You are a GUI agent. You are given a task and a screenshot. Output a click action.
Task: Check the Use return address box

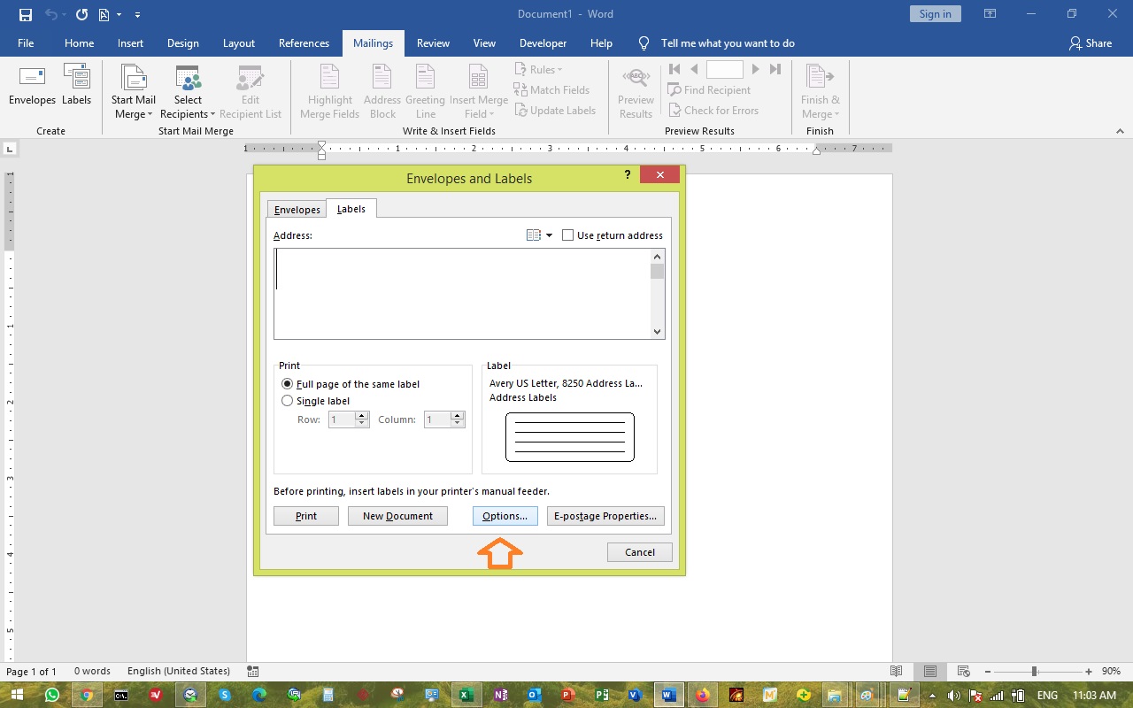568,235
